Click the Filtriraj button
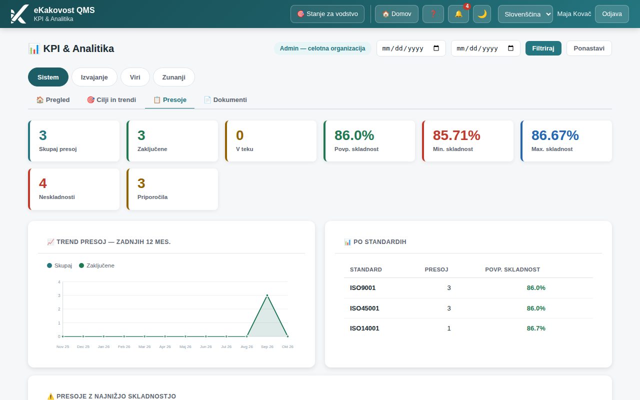The width and height of the screenshot is (640, 400). click(543, 48)
